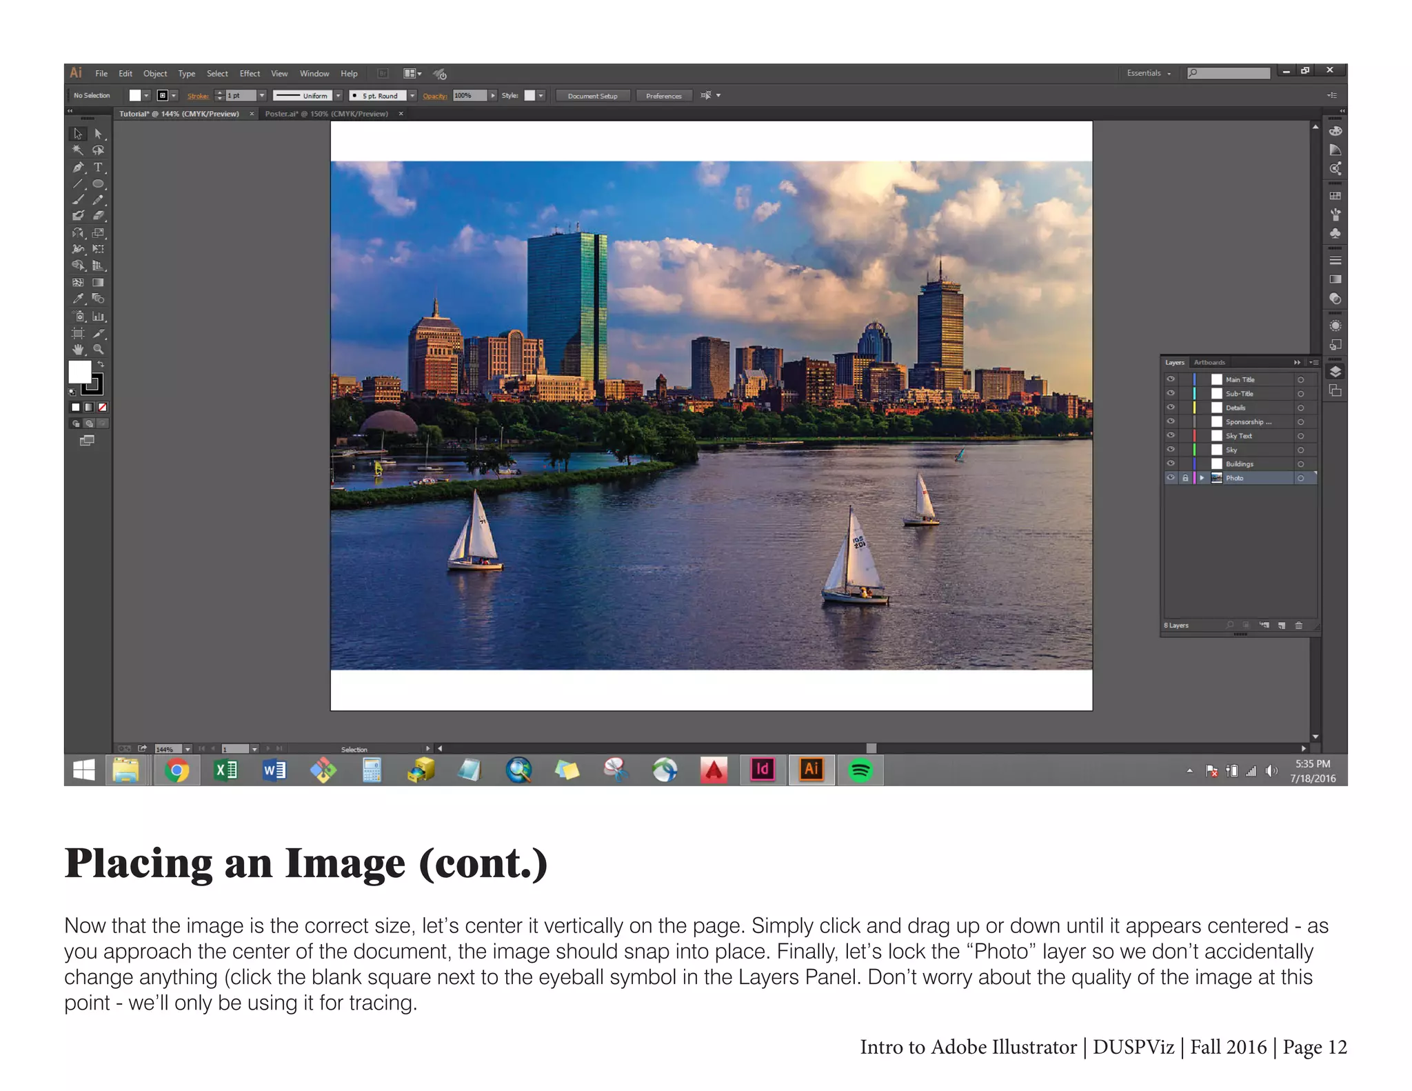Image resolution: width=1412 pixels, height=1091 pixels.
Task: Switch to the Artboards panel tab
Action: [x=1209, y=362]
